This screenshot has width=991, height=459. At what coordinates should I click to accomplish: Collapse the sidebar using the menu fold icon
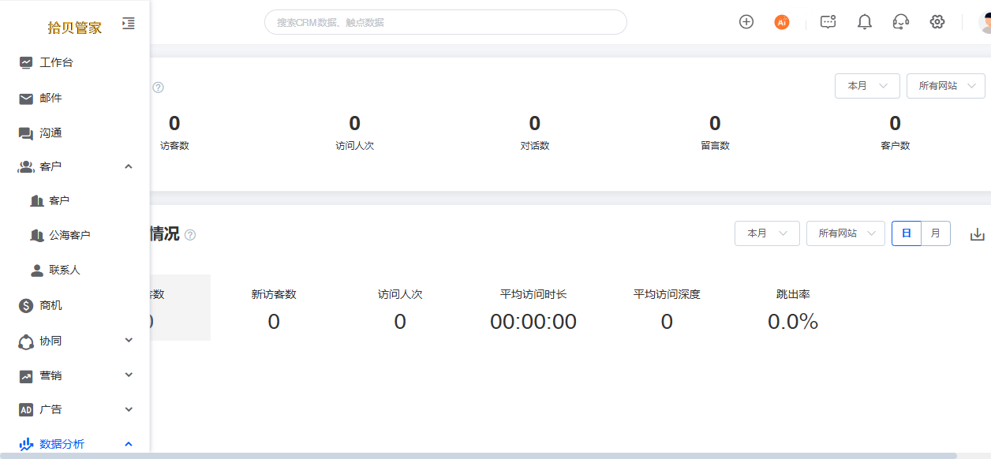click(129, 24)
